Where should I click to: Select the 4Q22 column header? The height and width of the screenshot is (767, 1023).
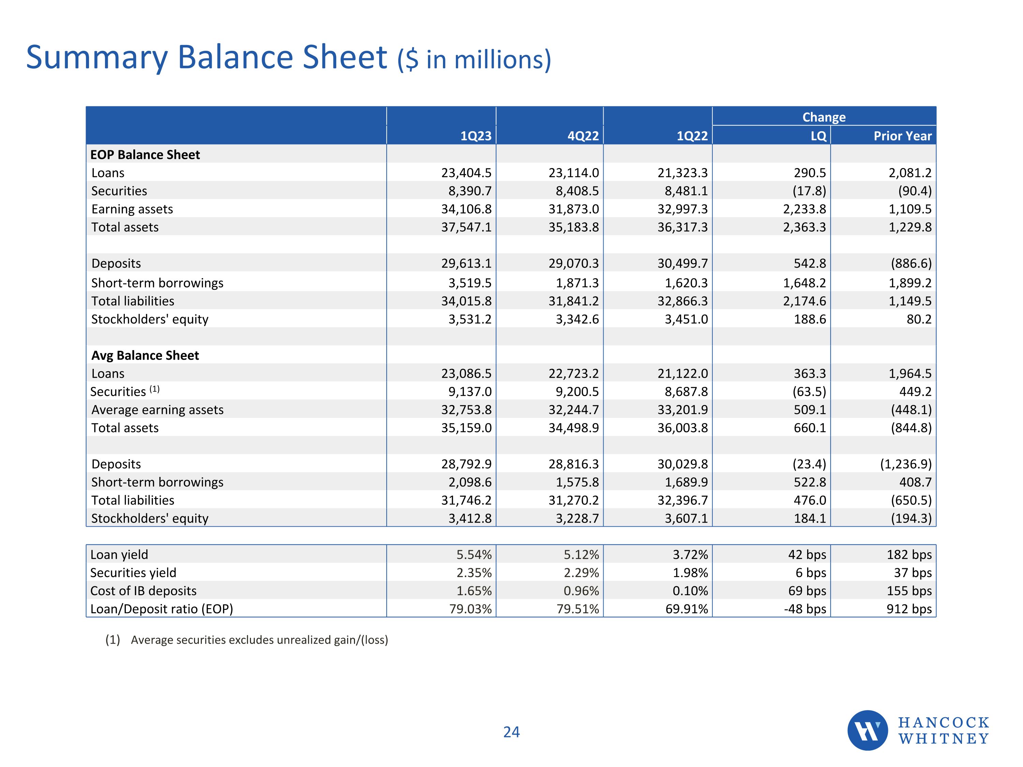coord(583,136)
